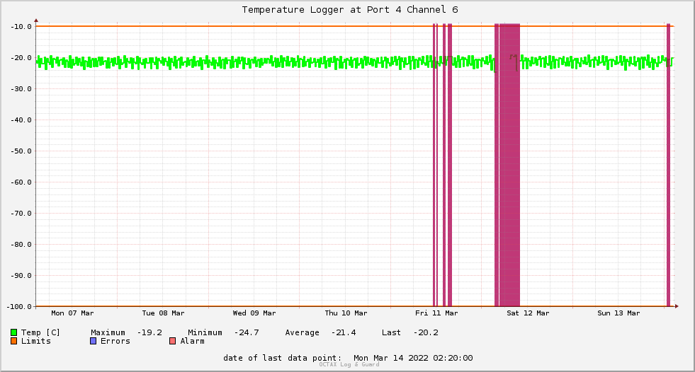
Task: Click the Average label
Action: point(302,332)
